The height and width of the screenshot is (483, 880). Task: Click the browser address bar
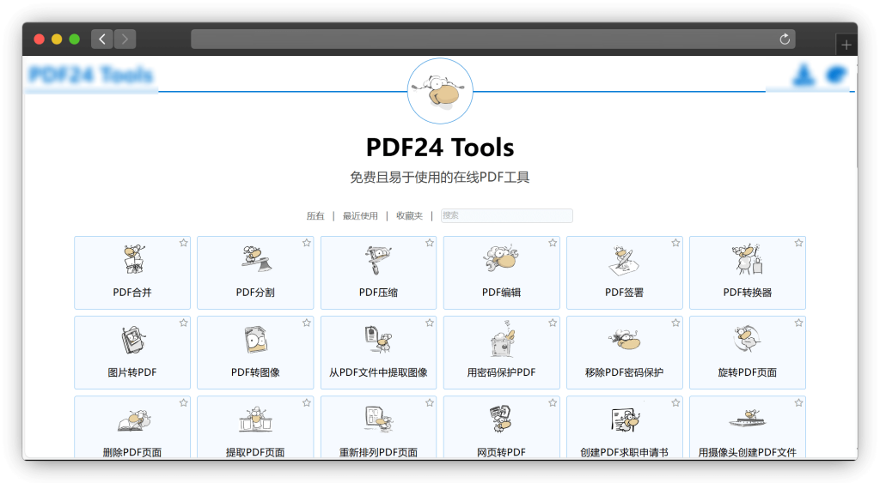coord(492,39)
